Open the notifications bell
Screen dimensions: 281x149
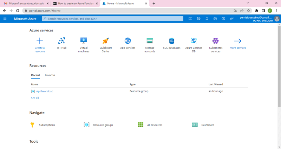(x=207, y=19)
